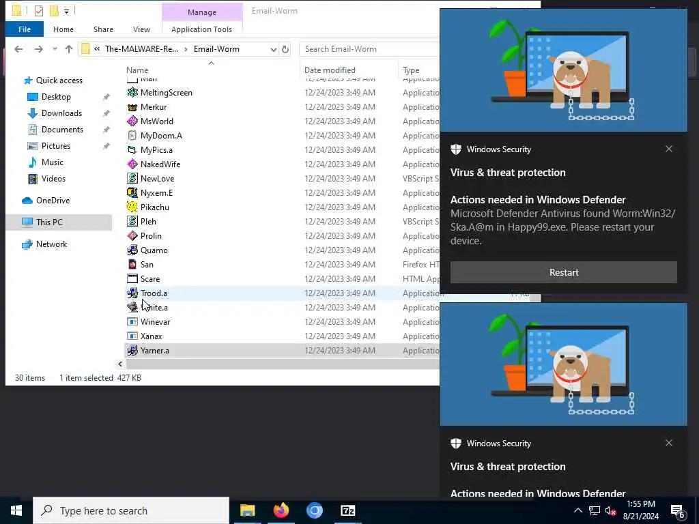Select the Nyxem.E file icon

click(x=132, y=192)
